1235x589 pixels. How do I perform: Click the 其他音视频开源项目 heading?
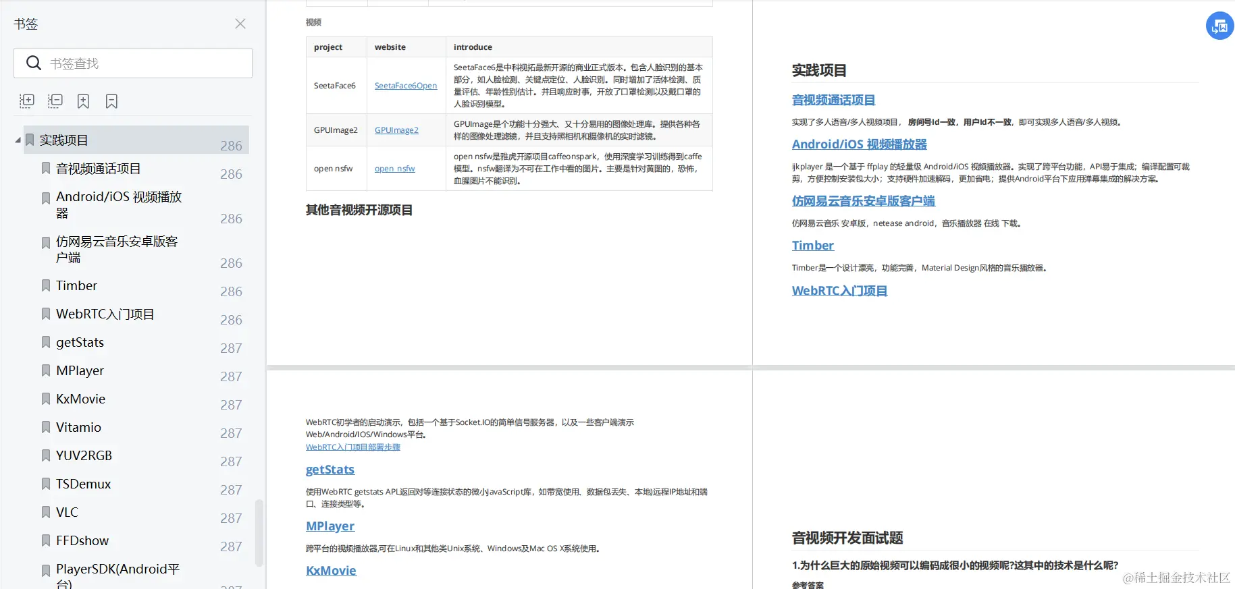pyautogui.click(x=359, y=210)
